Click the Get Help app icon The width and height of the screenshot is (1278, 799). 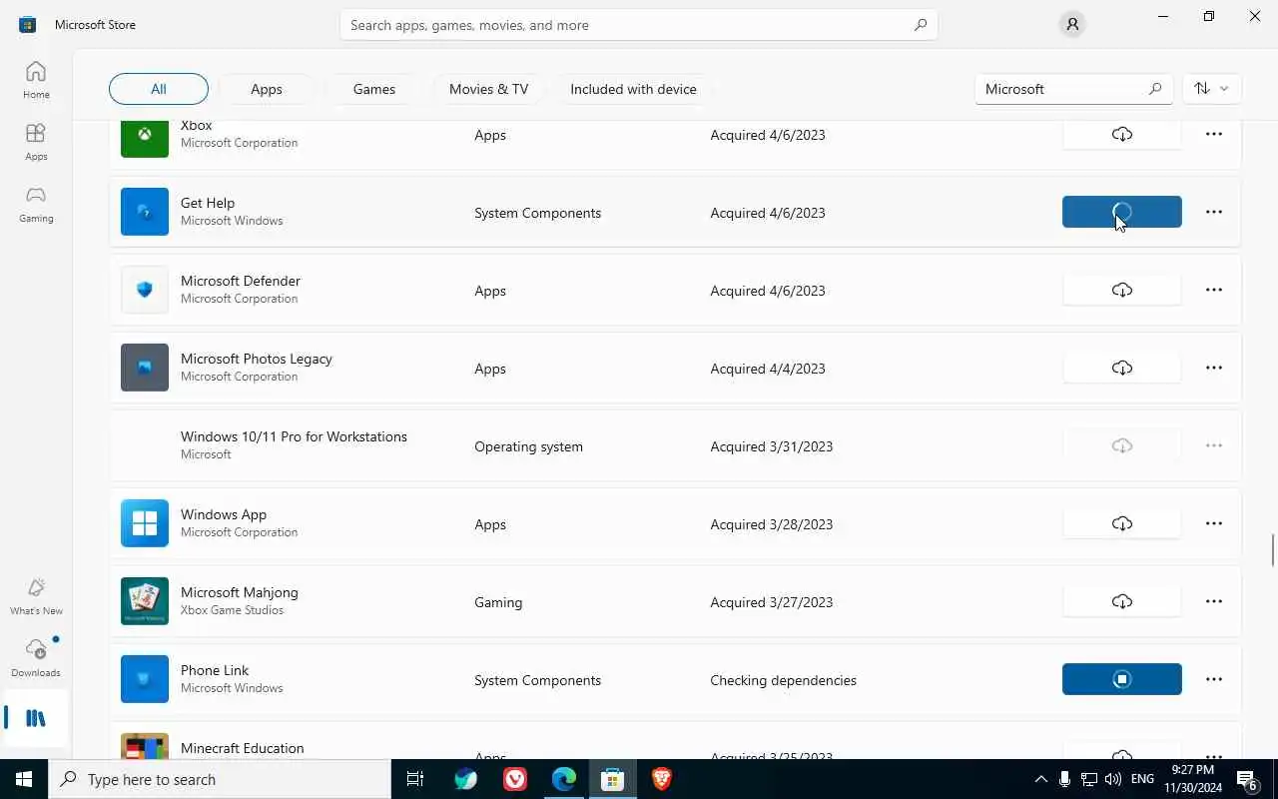(145, 212)
